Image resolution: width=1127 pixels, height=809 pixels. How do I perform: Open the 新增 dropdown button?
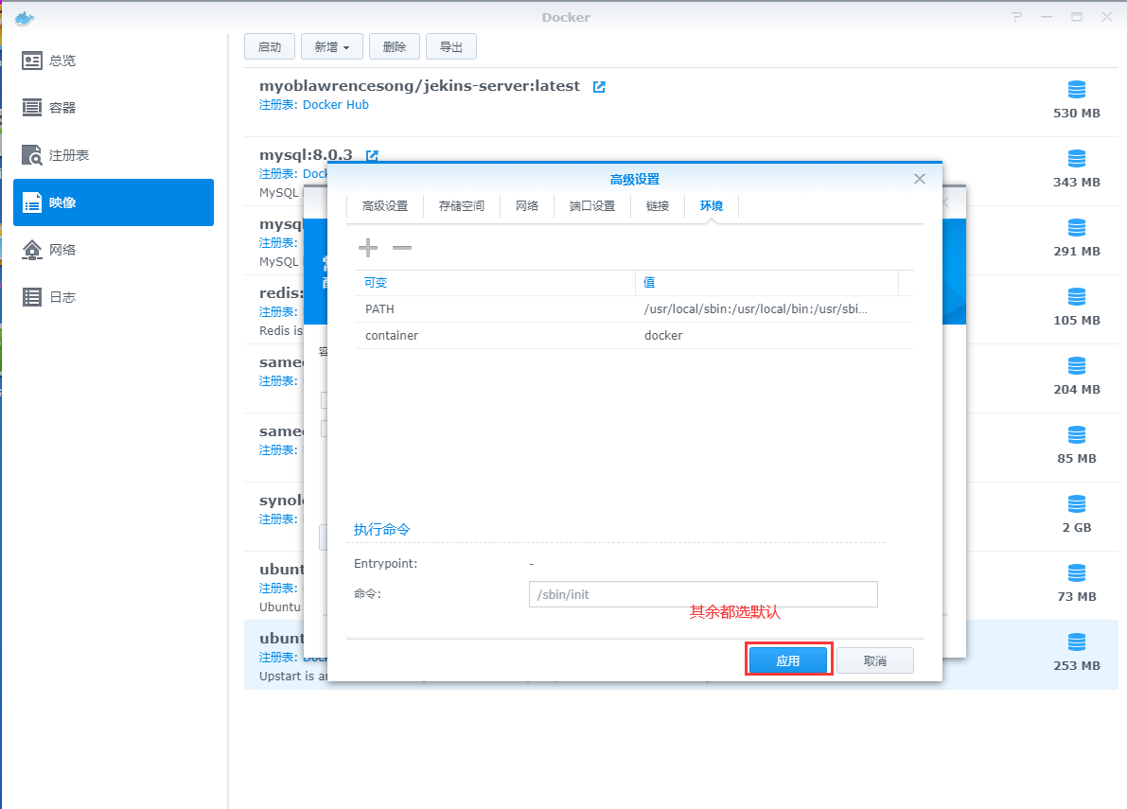tap(331, 46)
